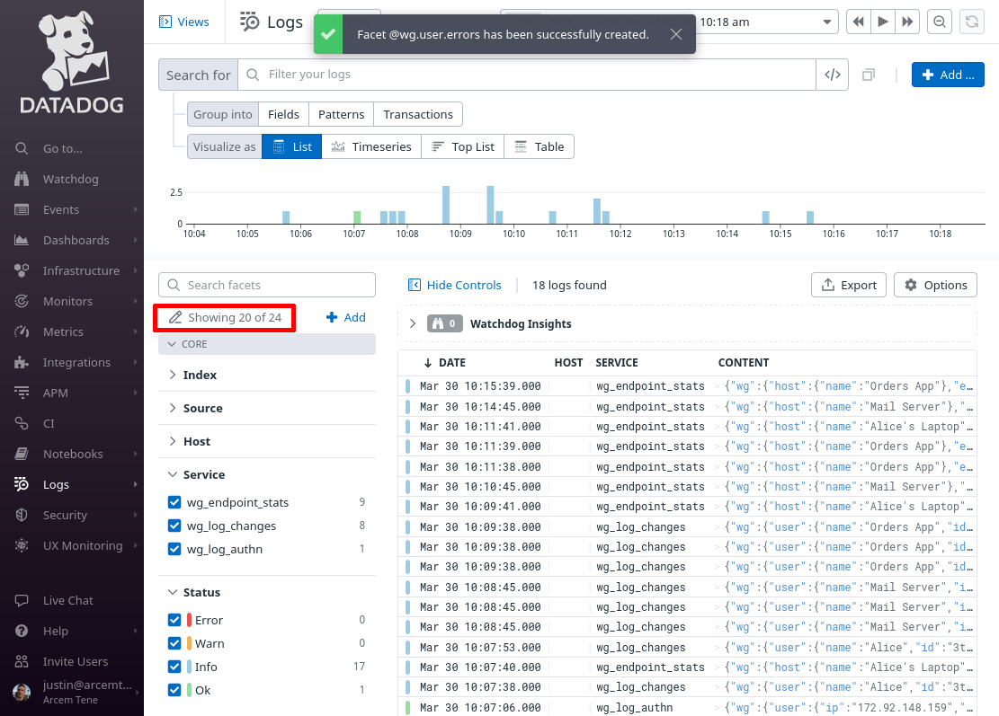Open Metrics in sidebar

[62, 331]
